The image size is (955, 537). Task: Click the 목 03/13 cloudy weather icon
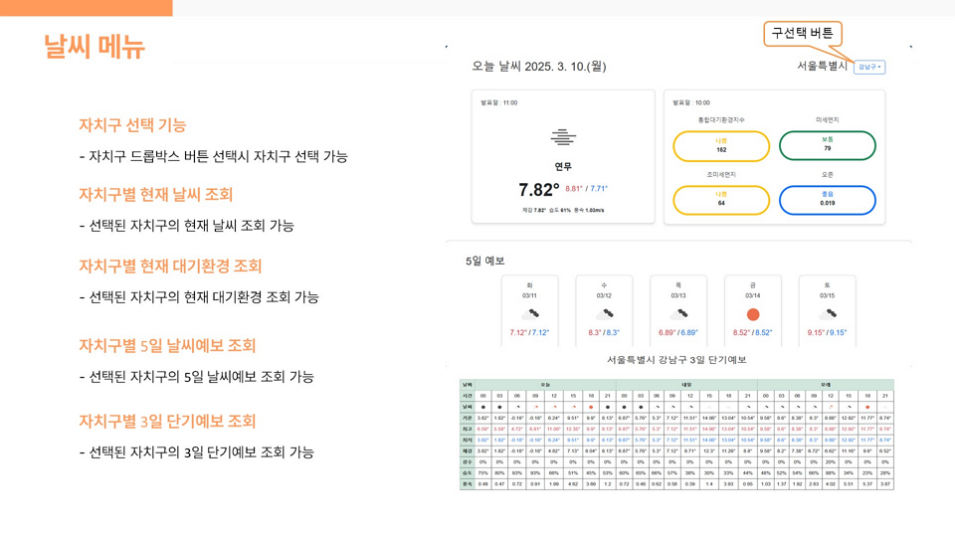pos(678,314)
